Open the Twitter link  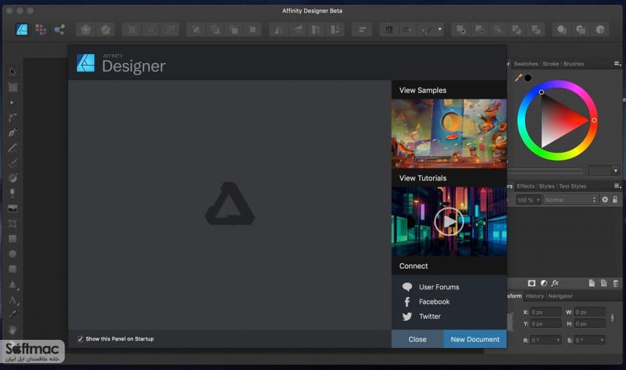tap(430, 316)
